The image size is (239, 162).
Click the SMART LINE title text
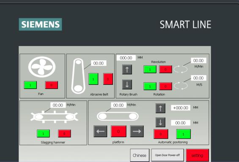[186, 24]
